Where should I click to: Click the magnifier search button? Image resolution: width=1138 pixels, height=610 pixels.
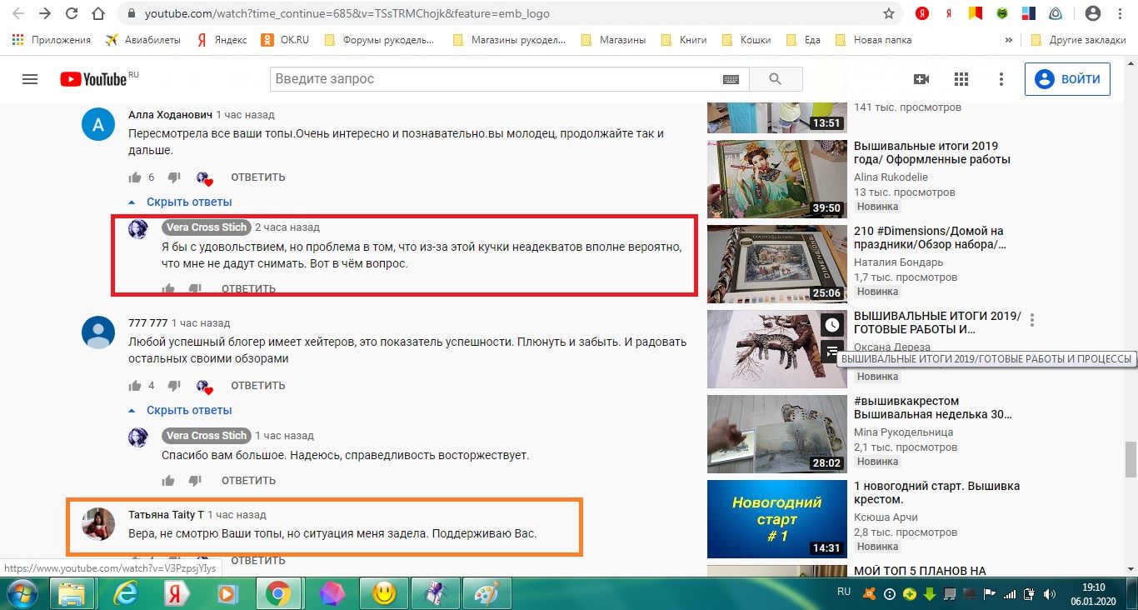pyautogui.click(x=776, y=79)
